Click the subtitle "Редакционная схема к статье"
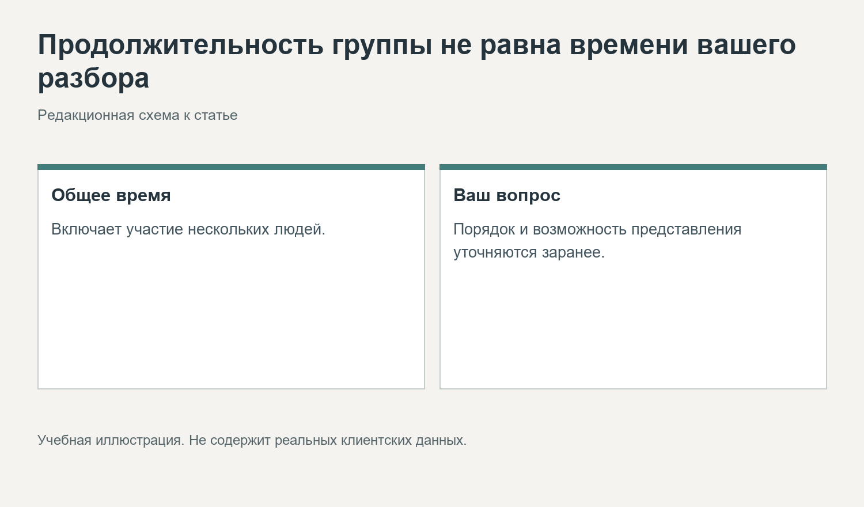 pyautogui.click(x=138, y=115)
